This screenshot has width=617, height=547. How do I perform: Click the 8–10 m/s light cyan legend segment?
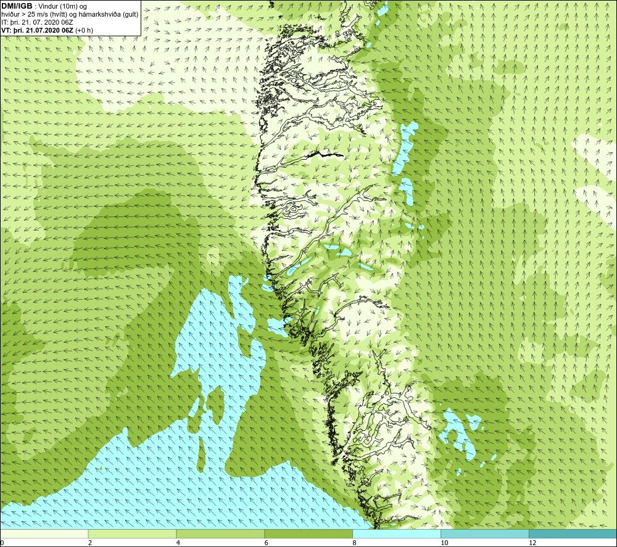click(x=397, y=533)
